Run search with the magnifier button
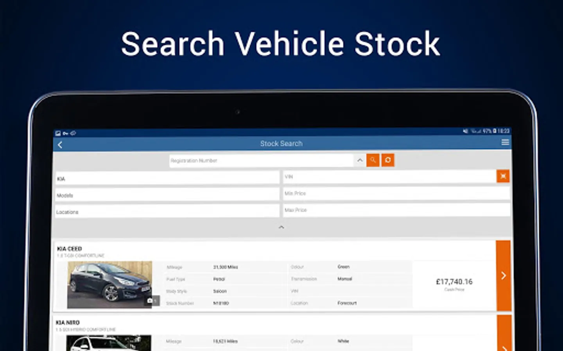The image size is (563, 351). [373, 160]
